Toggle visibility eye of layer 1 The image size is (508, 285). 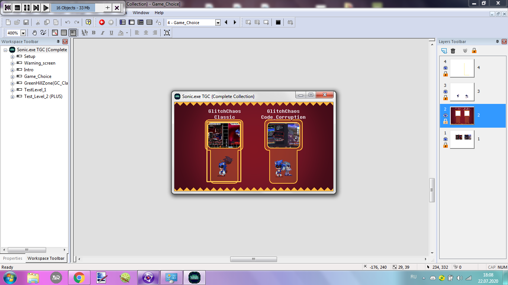pos(446,139)
